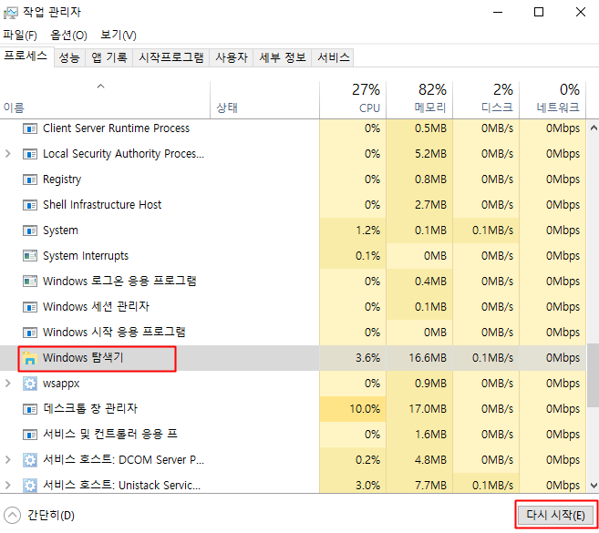Click the System Interrupts icon

click(x=30, y=256)
